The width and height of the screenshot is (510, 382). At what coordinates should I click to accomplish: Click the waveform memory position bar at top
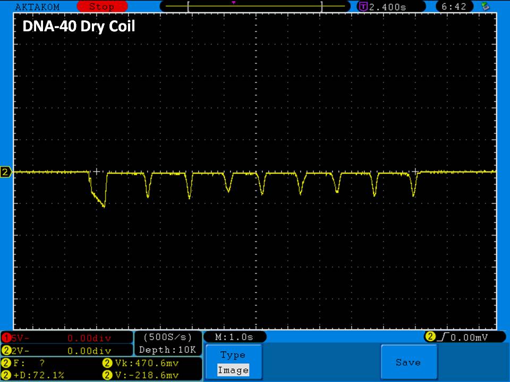coord(255,7)
